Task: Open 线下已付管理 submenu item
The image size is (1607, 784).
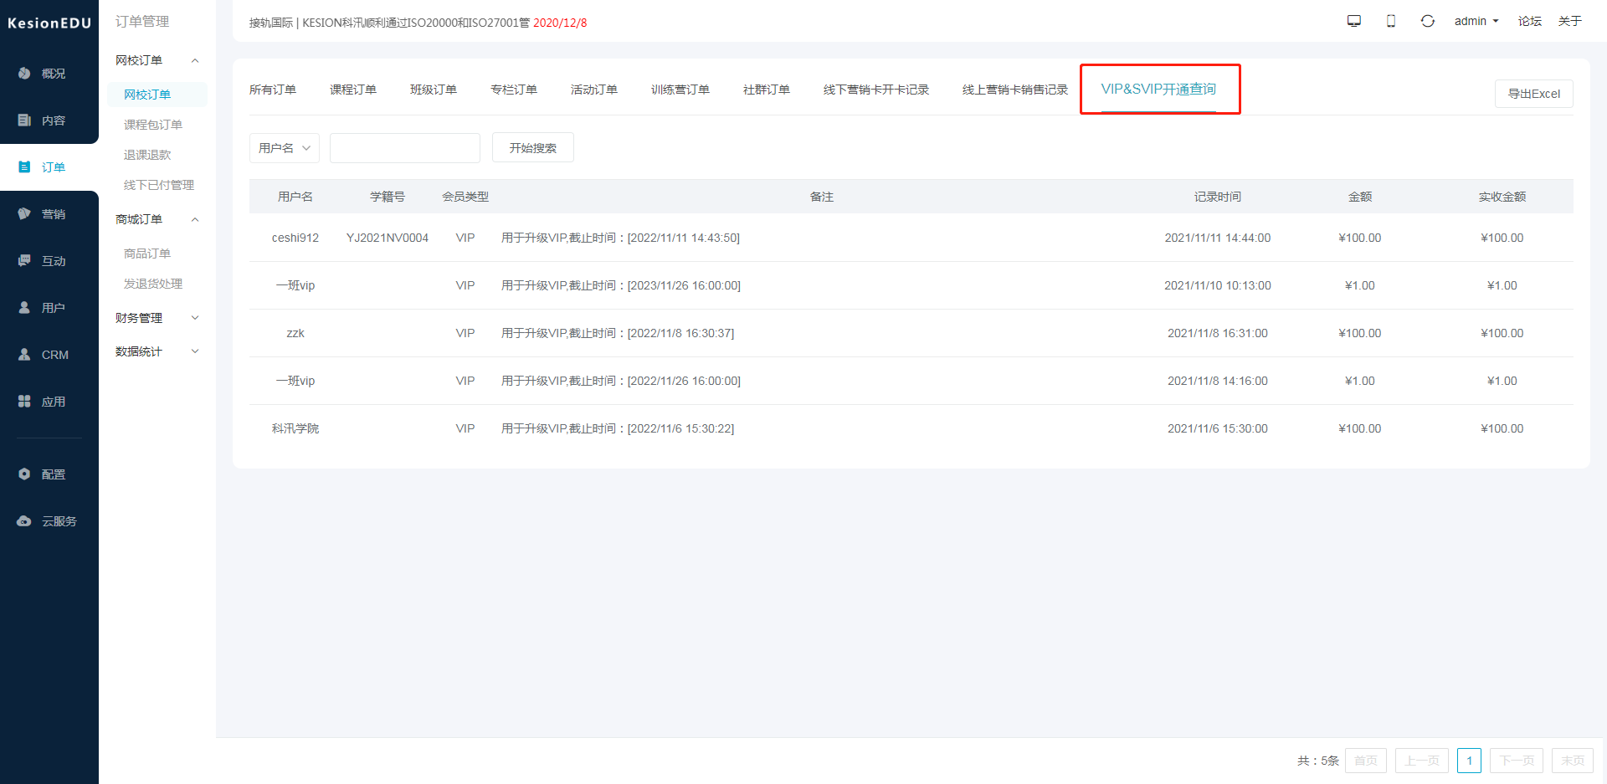Action: click(x=159, y=185)
